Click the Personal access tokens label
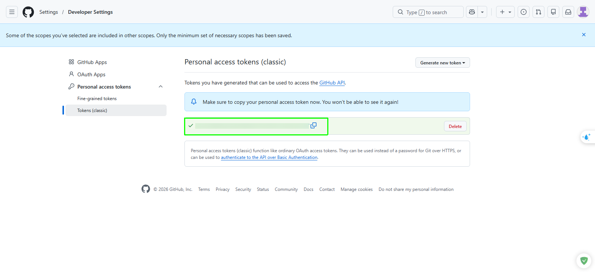The height and width of the screenshot is (272, 595). click(x=104, y=87)
